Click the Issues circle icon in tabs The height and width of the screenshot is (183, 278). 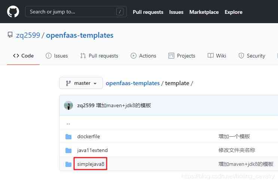(48, 56)
